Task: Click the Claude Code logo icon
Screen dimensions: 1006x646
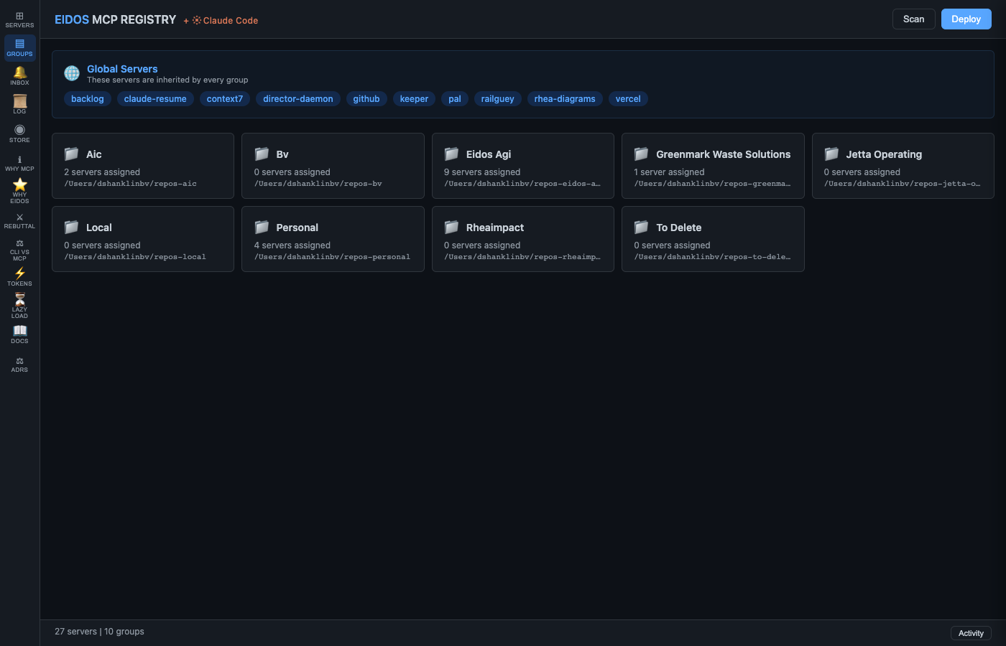Action: pos(197,21)
